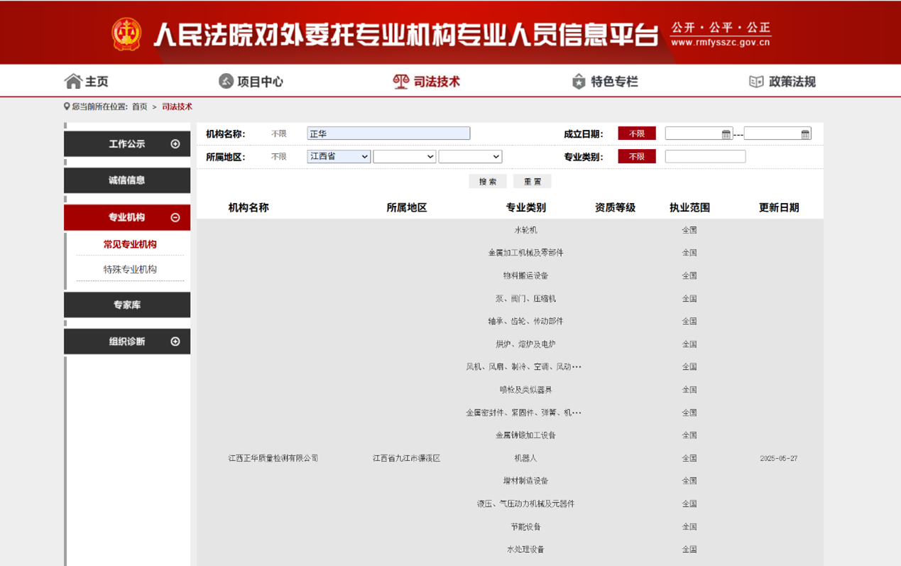Click the 搜索 search button
Image resolution: width=901 pixels, height=566 pixels.
[487, 181]
